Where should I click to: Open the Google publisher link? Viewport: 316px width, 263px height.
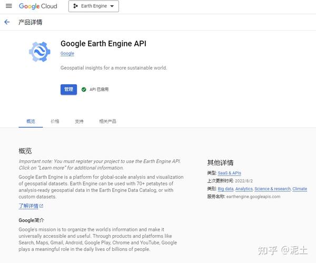click(67, 54)
